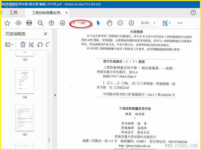Select the partially visible page 193 thumbnail
The width and height of the screenshot is (201, 150).
[x=25, y=54]
